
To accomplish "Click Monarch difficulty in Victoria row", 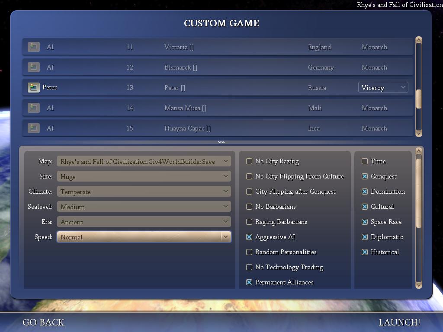I will 374,47.
